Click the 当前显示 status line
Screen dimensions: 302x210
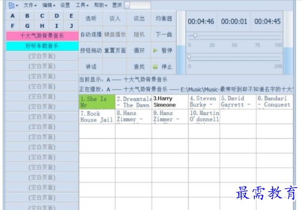pyautogui.click(x=123, y=79)
